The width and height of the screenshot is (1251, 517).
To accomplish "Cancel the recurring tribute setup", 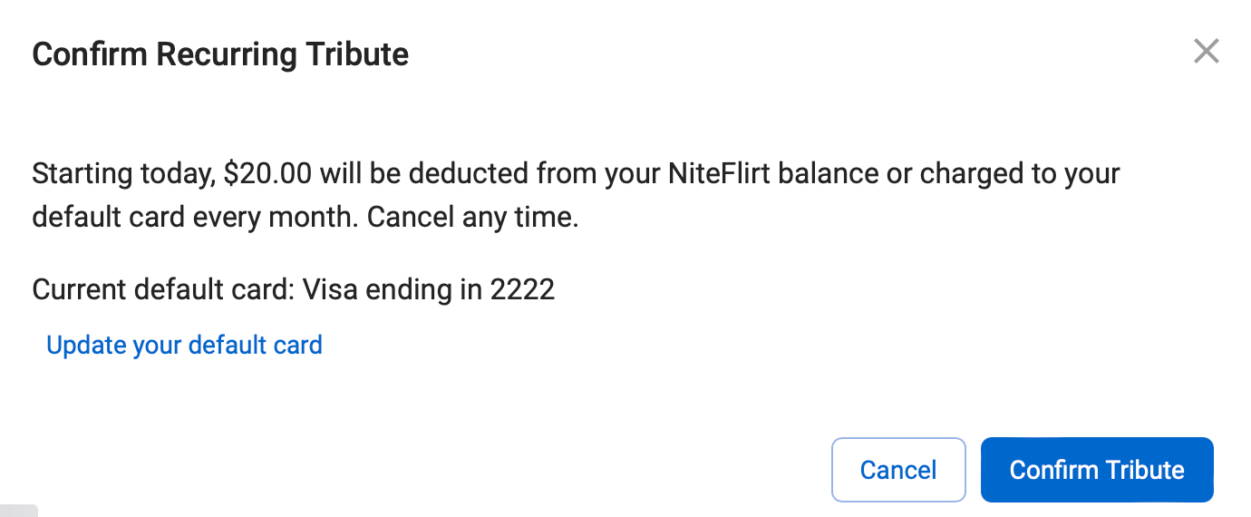I will (898, 470).
